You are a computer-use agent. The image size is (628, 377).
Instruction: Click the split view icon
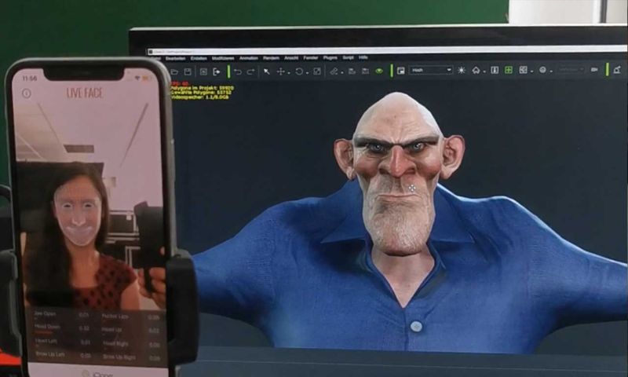(x=495, y=70)
